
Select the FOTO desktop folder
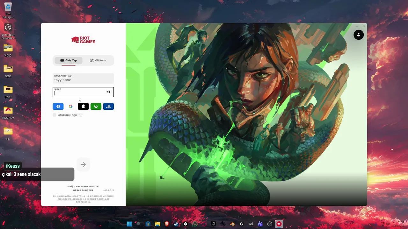pyautogui.click(x=8, y=71)
